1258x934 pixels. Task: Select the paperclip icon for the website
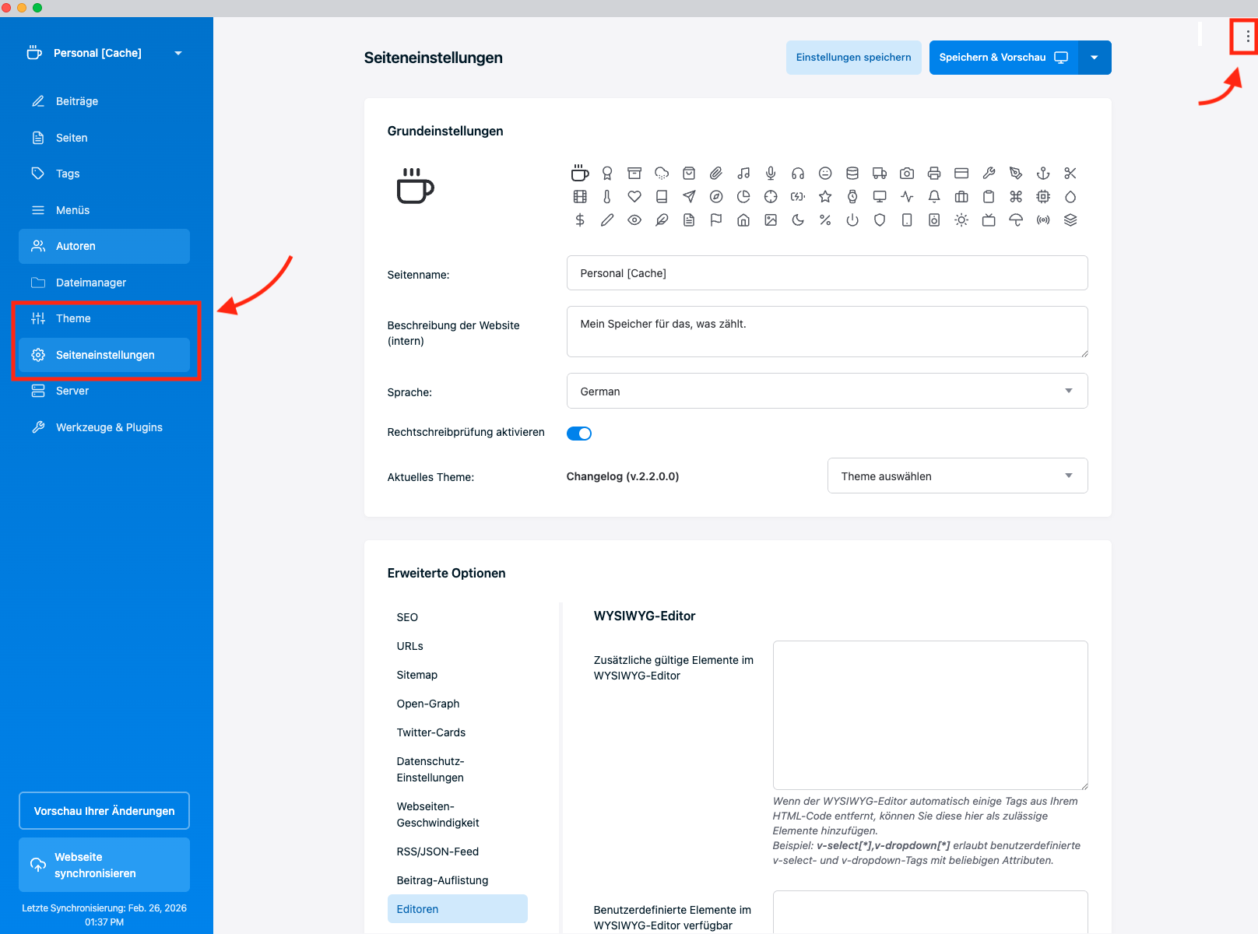point(716,174)
